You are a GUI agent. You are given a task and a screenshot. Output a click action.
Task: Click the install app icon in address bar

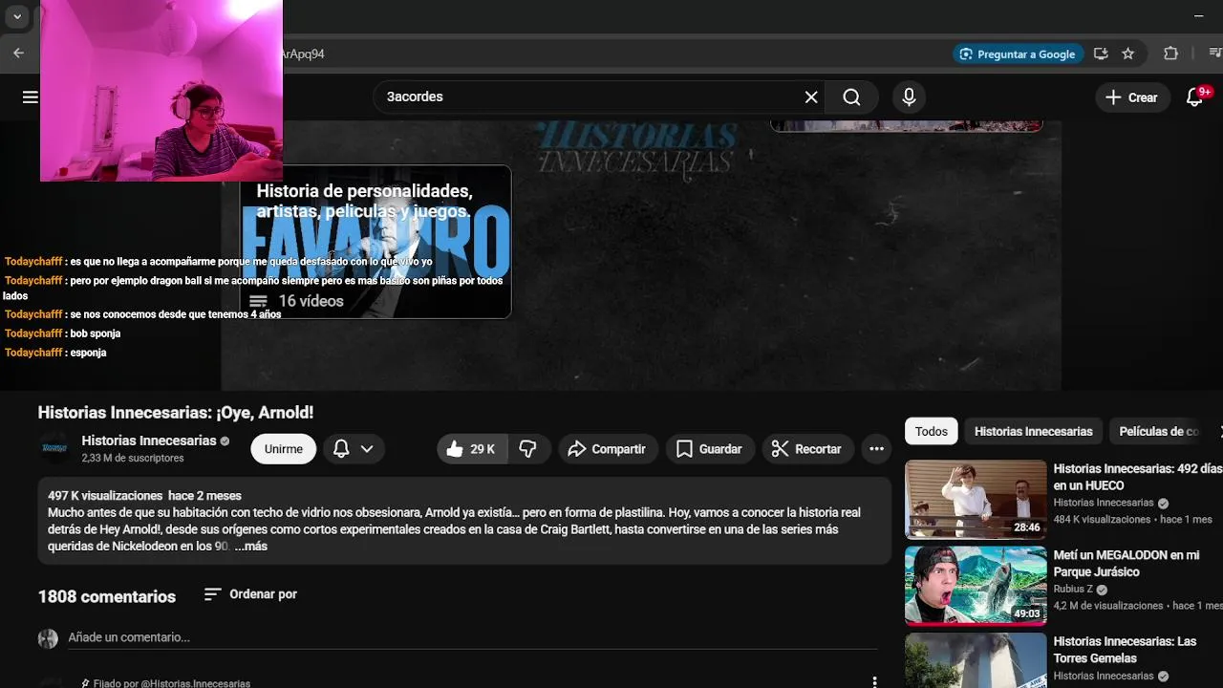[1101, 54]
